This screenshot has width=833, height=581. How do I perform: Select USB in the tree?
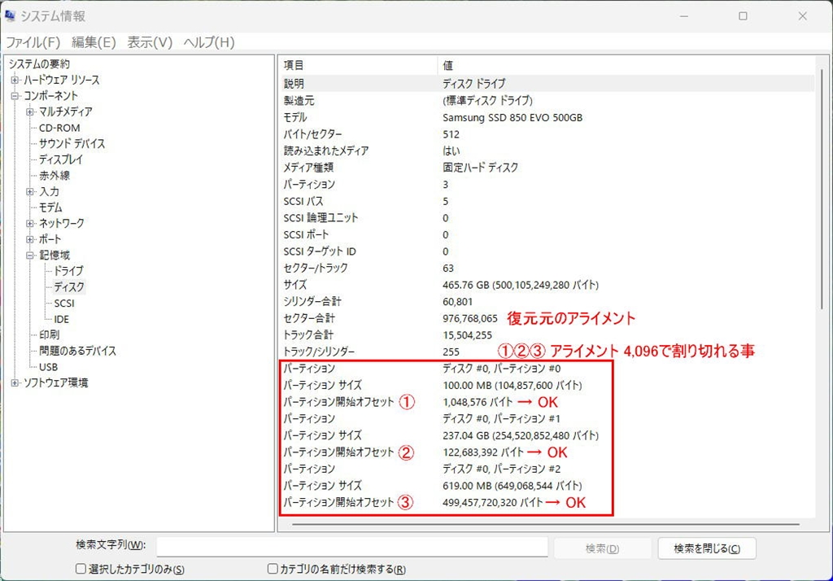tap(48, 367)
